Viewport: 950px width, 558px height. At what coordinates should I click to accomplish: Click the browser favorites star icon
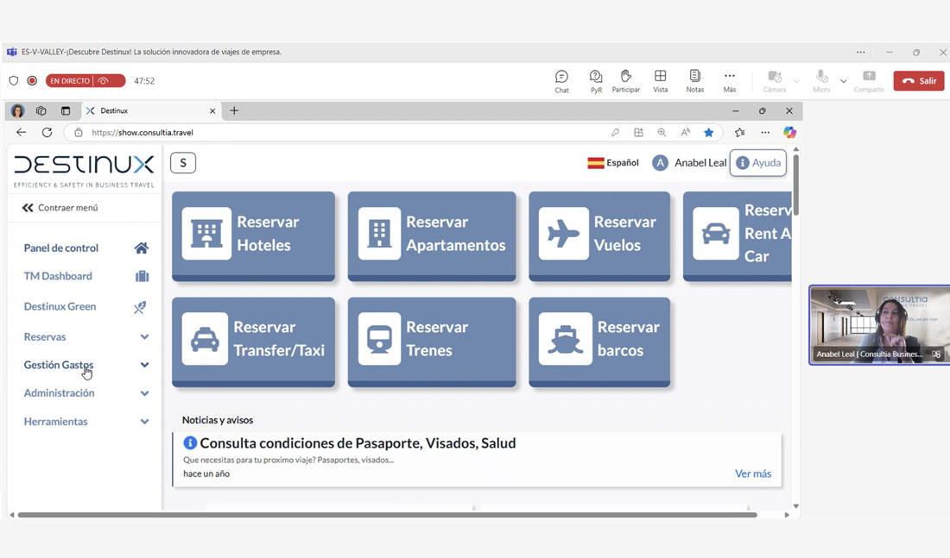click(708, 133)
